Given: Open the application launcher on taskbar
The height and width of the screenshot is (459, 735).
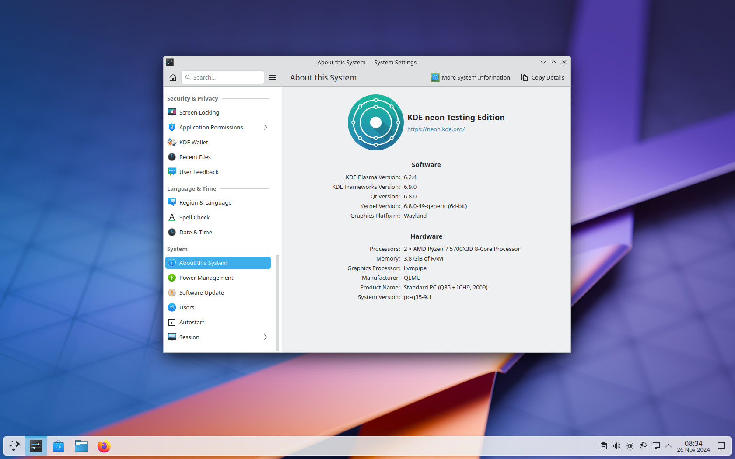Looking at the screenshot, I should click(14, 446).
